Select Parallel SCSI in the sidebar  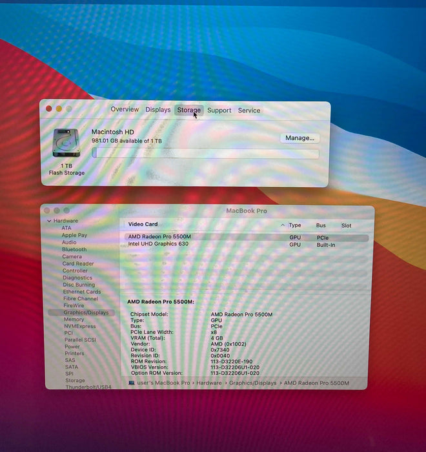(81, 340)
